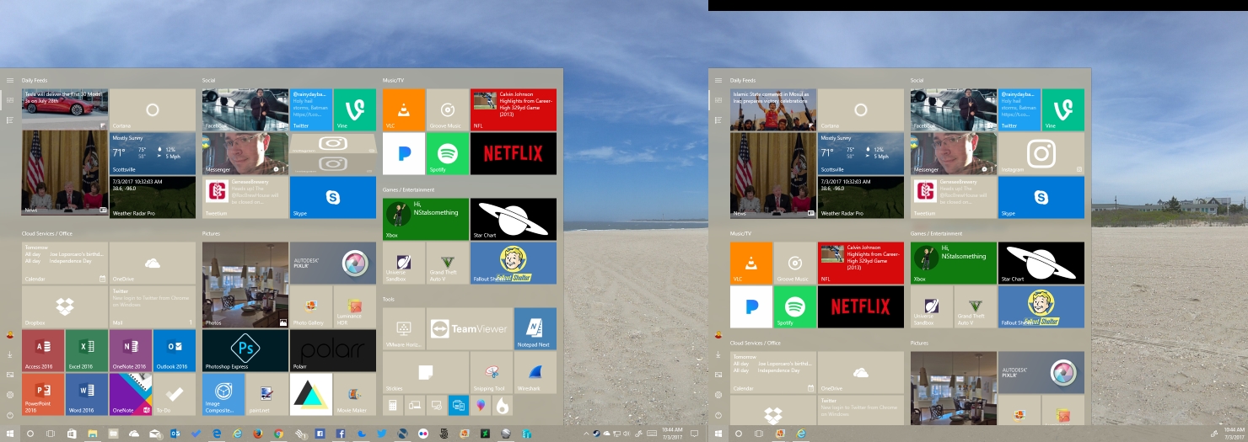Open Wireshark tile in left Start menu
Image resolution: width=1248 pixels, height=442 pixels.
pyautogui.click(x=535, y=372)
